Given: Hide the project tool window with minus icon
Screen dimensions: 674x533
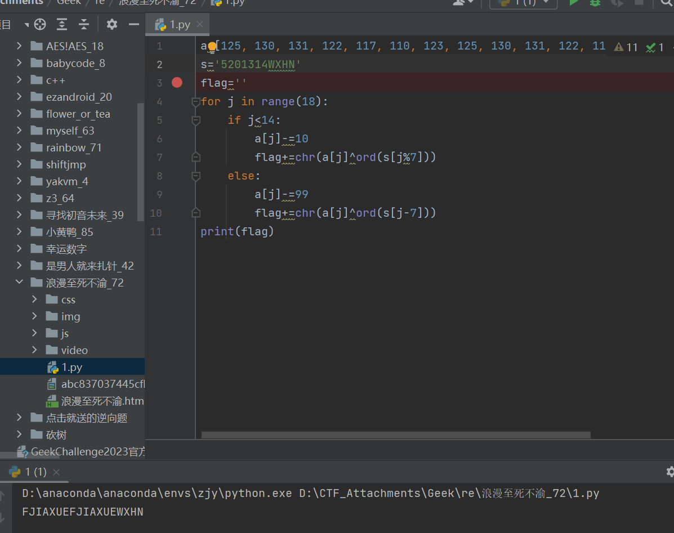Looking at the screenshot, I should point(133,24).
